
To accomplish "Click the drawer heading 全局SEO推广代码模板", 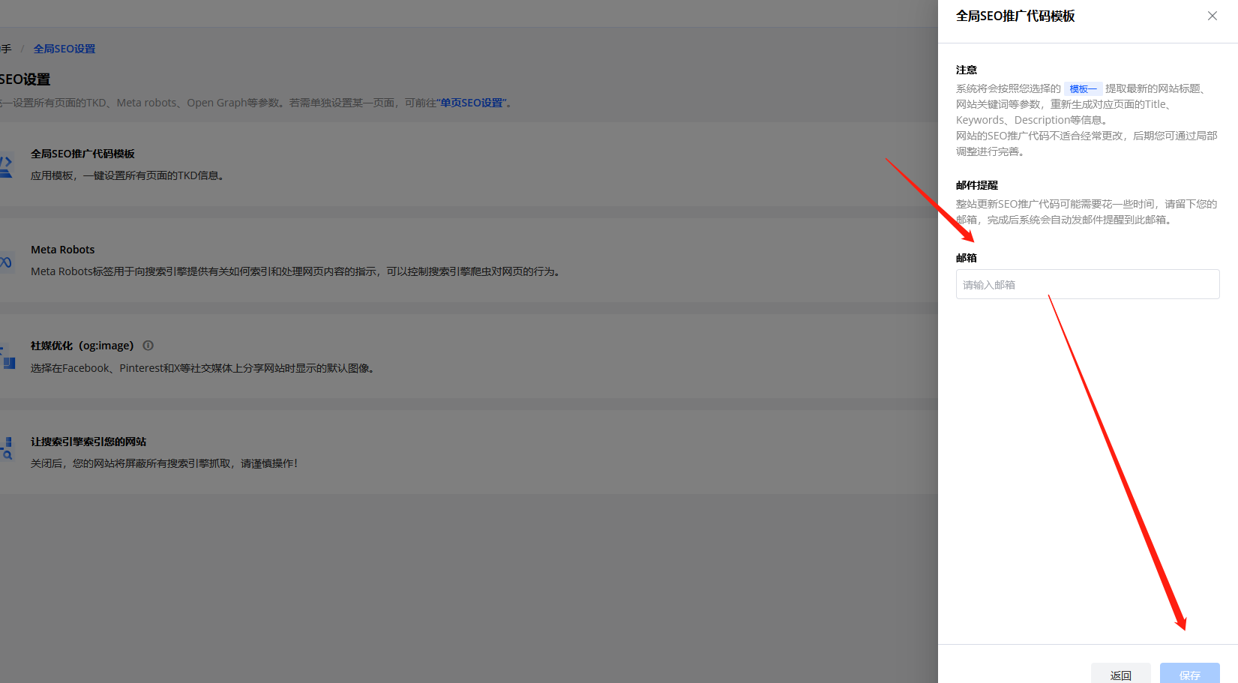I will click(x=1015, y=16).
